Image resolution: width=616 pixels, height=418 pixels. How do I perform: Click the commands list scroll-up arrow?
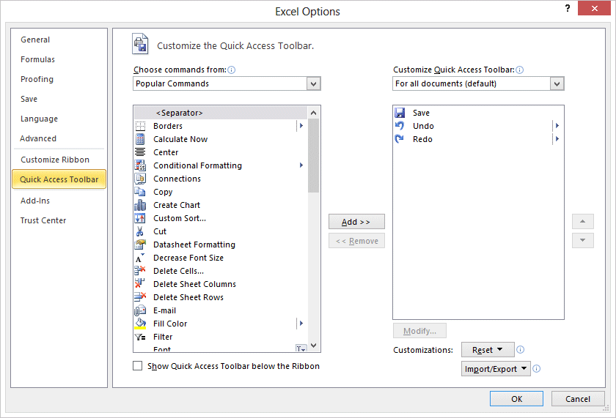(x=314, y=113)
